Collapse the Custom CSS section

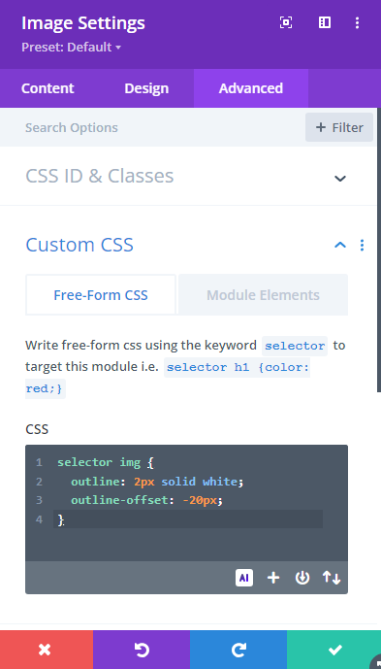[339, 245]
